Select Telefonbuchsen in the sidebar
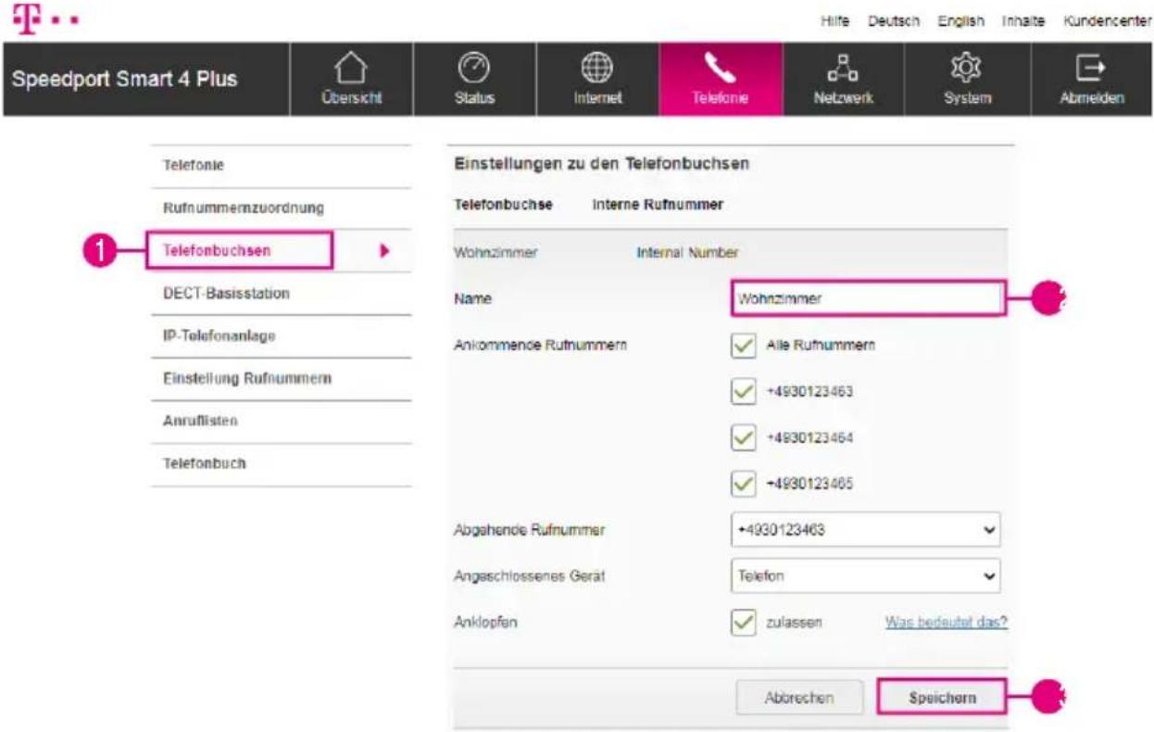 coord(239,251)
